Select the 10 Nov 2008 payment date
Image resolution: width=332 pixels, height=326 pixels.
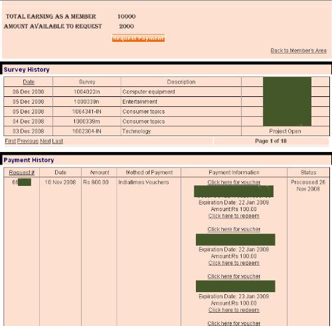60,182
